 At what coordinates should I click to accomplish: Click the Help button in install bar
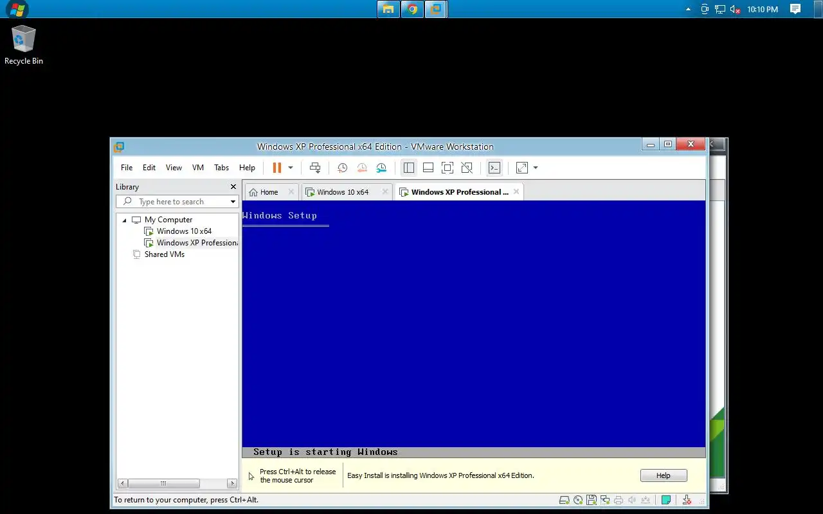pos(664,475)
